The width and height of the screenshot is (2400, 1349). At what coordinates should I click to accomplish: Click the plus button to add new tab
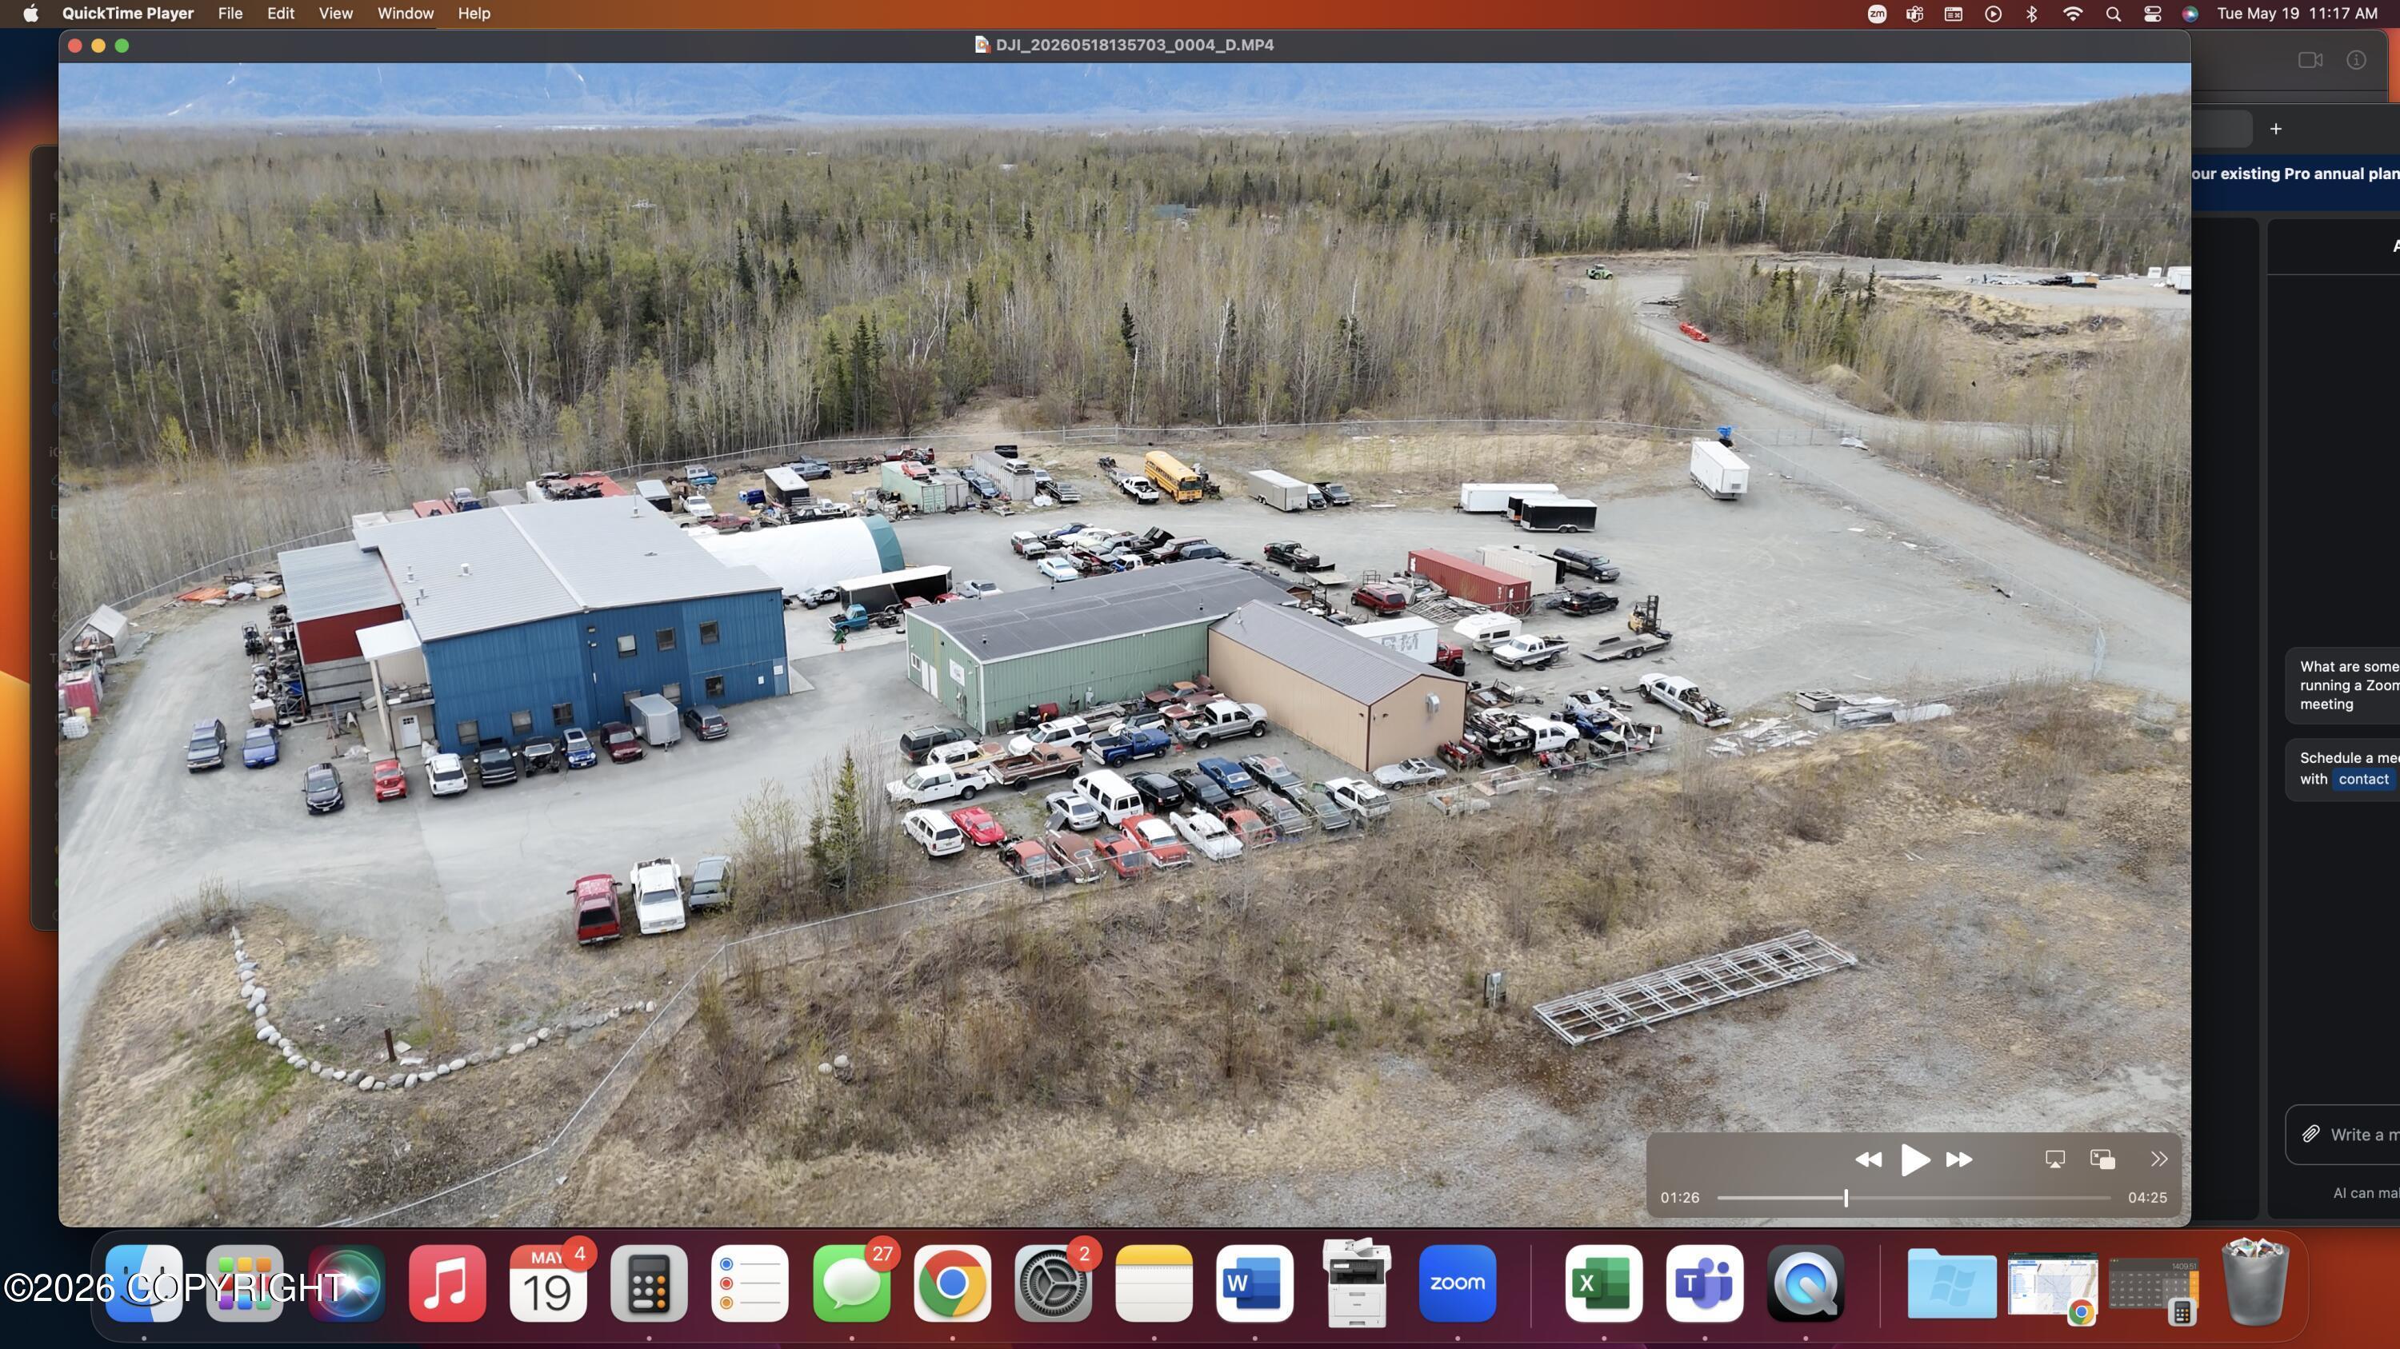[2276, 129]
